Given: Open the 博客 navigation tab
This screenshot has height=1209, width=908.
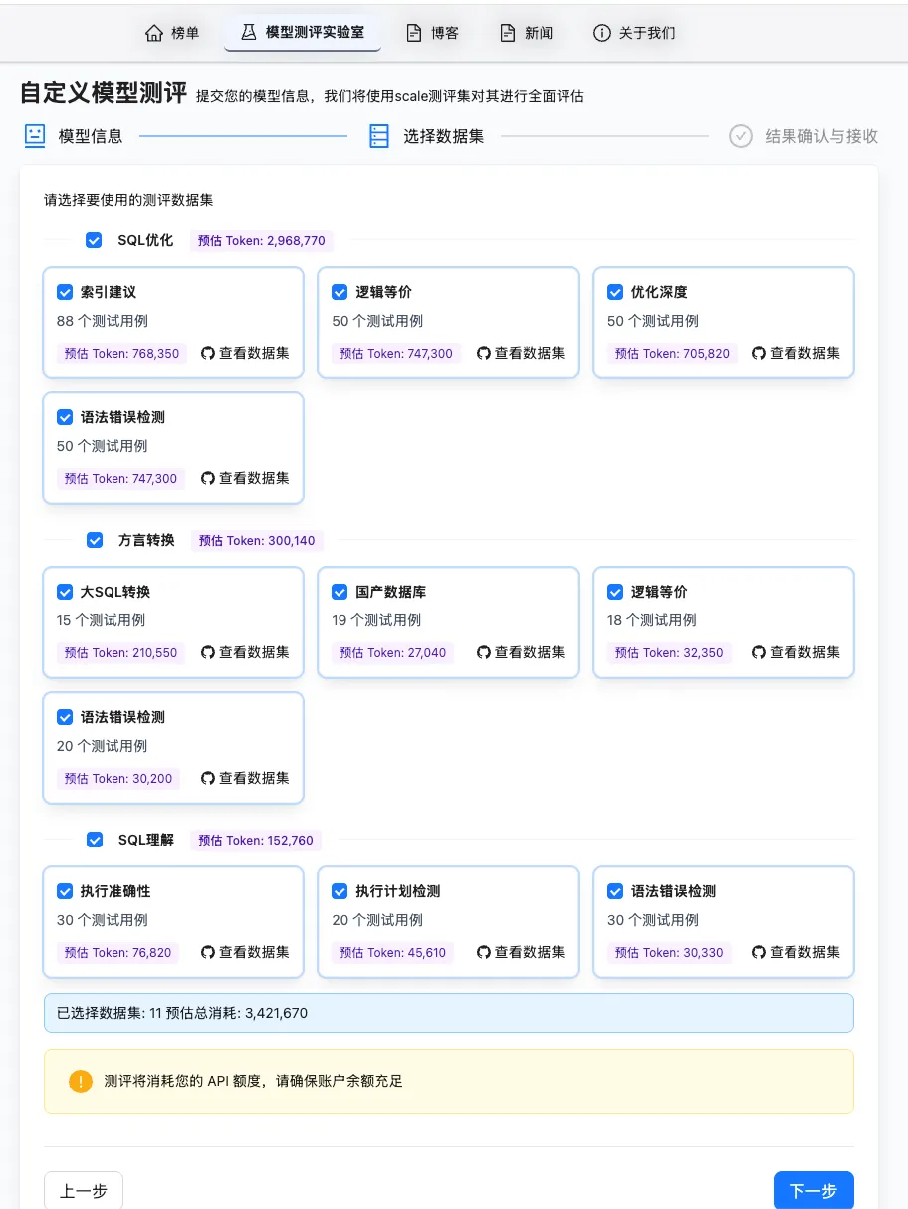Looking at the screenshot, I should click(433, 33).
